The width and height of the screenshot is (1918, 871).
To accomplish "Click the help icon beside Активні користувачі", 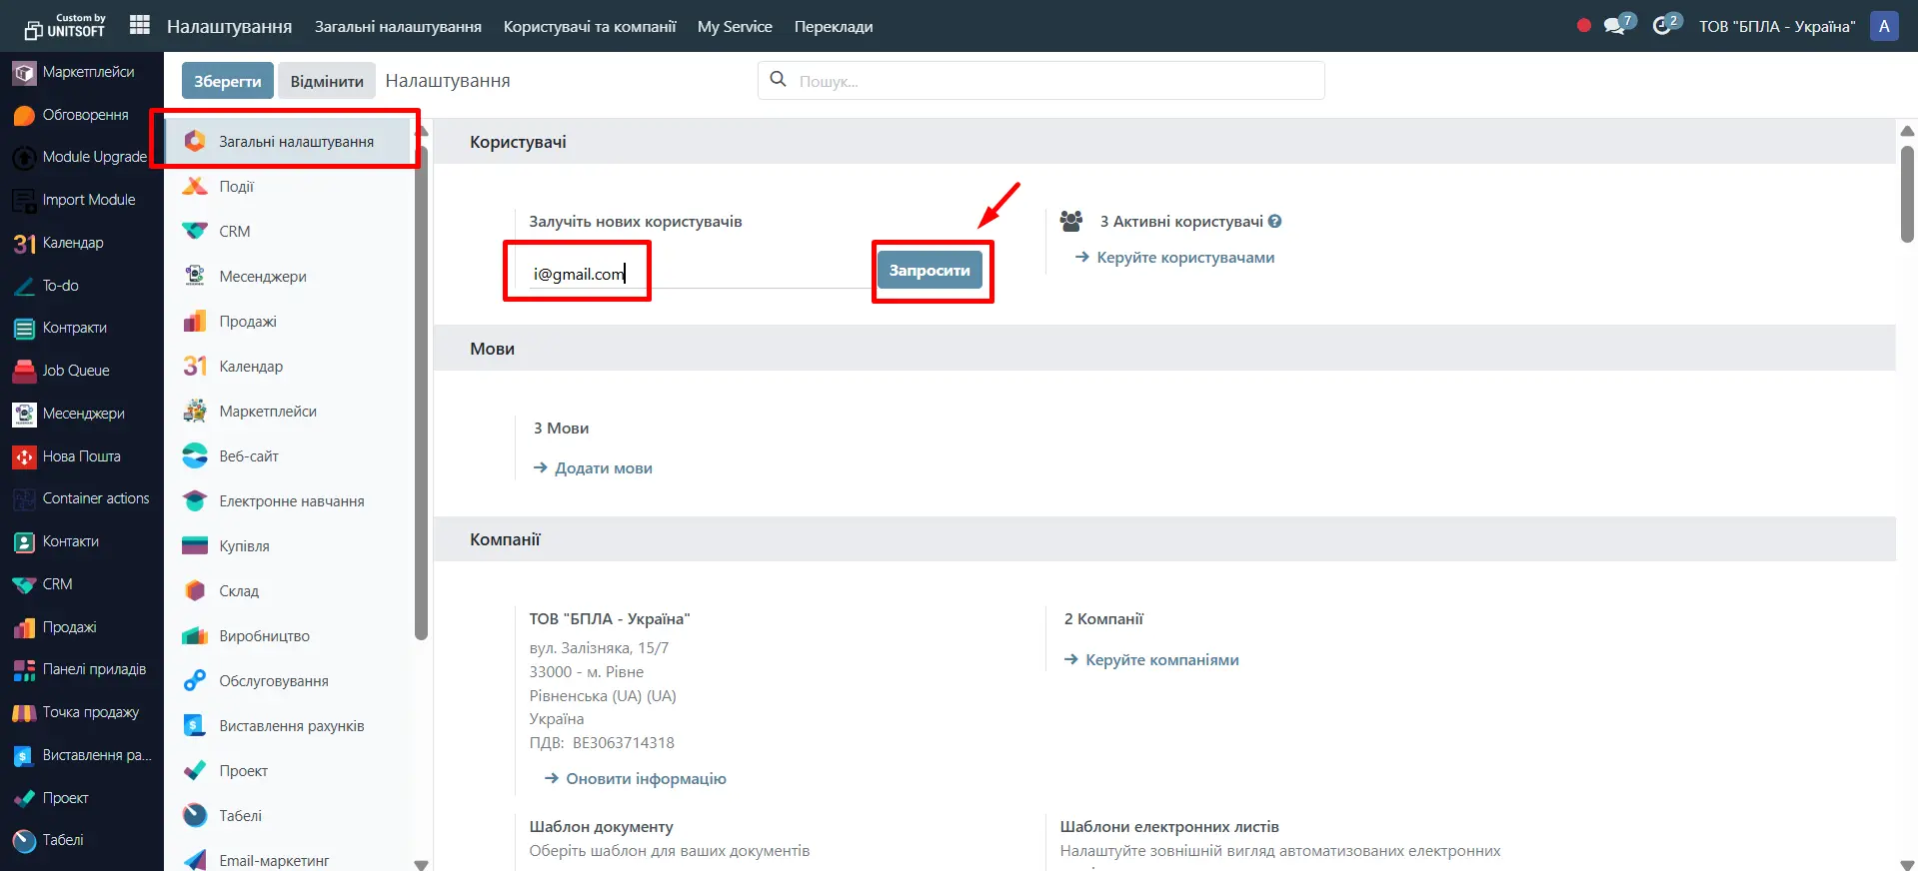I will point(1274,222).
